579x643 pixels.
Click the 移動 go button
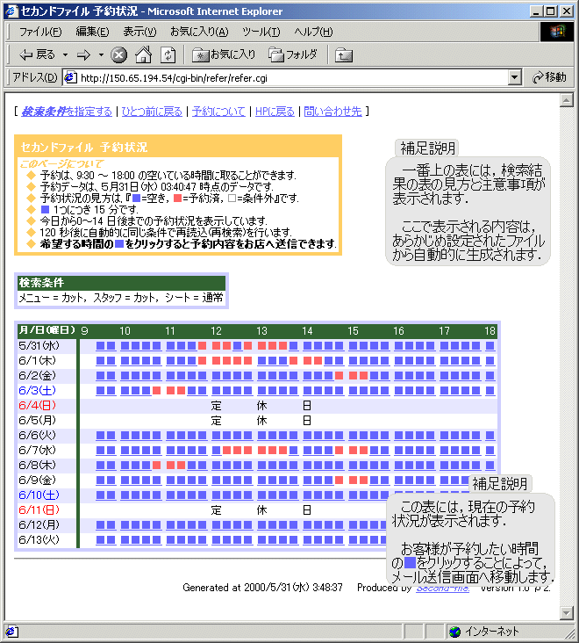(x=548, y=77)
